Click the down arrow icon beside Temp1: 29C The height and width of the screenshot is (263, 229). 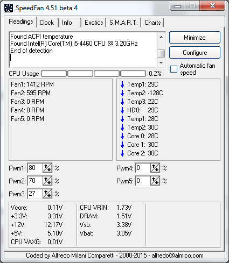click(x=122, y=84)
